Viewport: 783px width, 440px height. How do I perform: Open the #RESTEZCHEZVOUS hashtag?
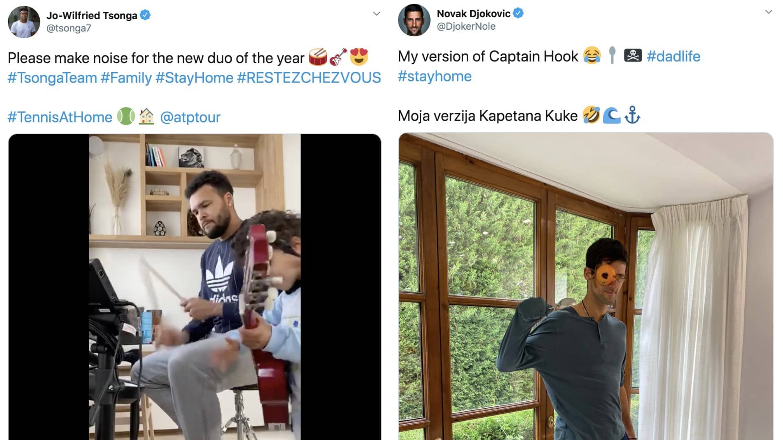click(x=309, y=77)
